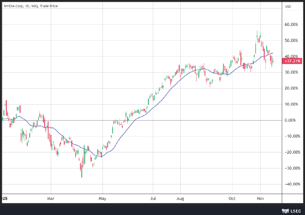Click the 50.00% axis label
305x215 pixels.
coord(291,40)
